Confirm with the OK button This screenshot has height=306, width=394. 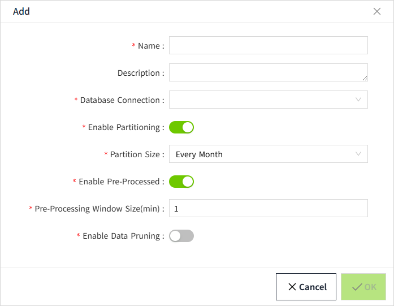coord(363,287)
